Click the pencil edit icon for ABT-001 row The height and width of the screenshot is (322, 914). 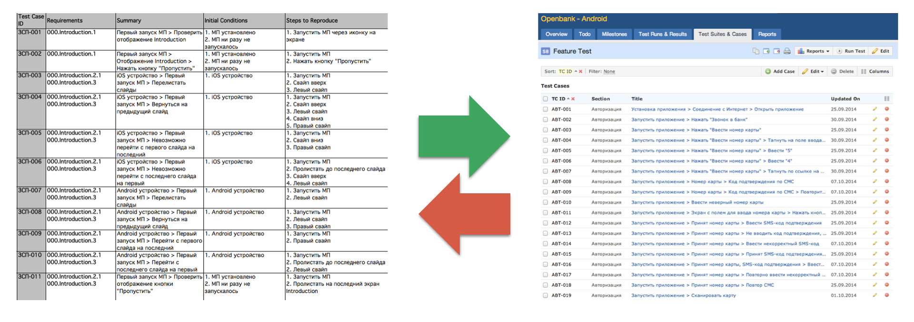click(x=875, y=109)
